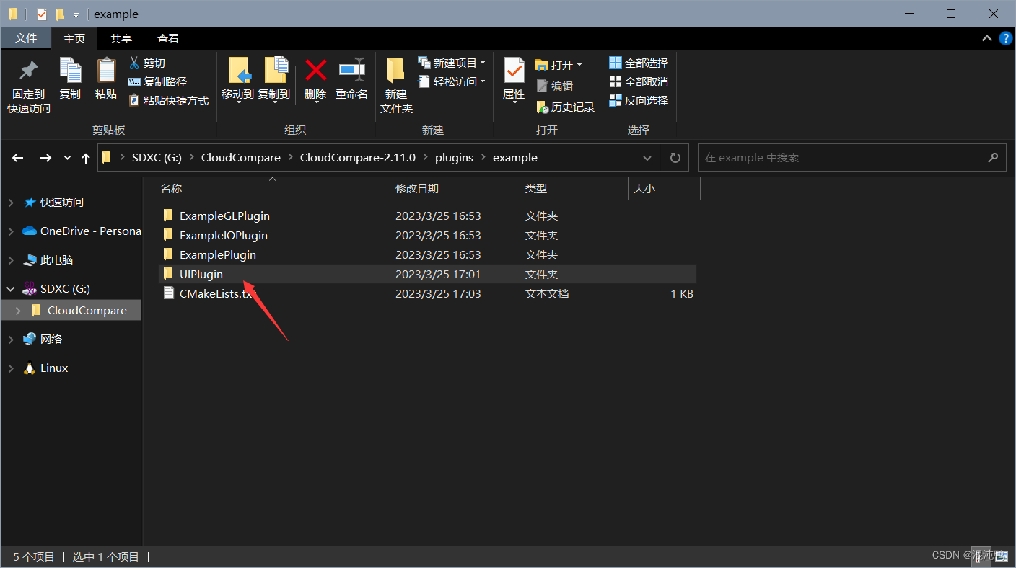Switch to the Home (主页) tab
The height and width of the screenshot is (568, 1016).
[x=74, y=38]
